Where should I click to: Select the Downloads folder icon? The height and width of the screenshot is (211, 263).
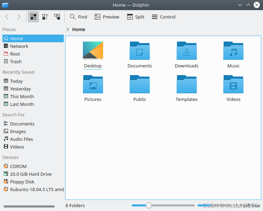coord(187,51)
